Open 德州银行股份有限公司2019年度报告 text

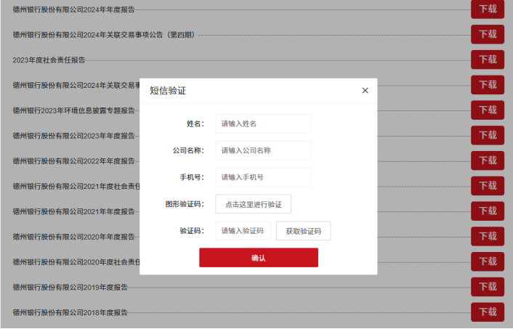point(70,287)
